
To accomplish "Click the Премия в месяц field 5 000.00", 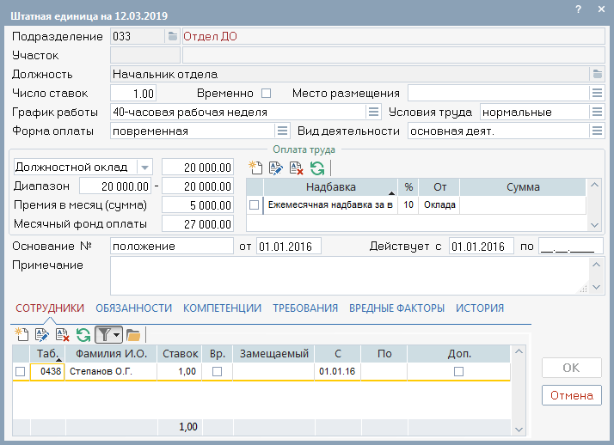I will pyautogui.click(x=198, y=205).
